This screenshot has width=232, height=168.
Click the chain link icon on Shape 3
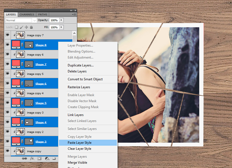22,141
